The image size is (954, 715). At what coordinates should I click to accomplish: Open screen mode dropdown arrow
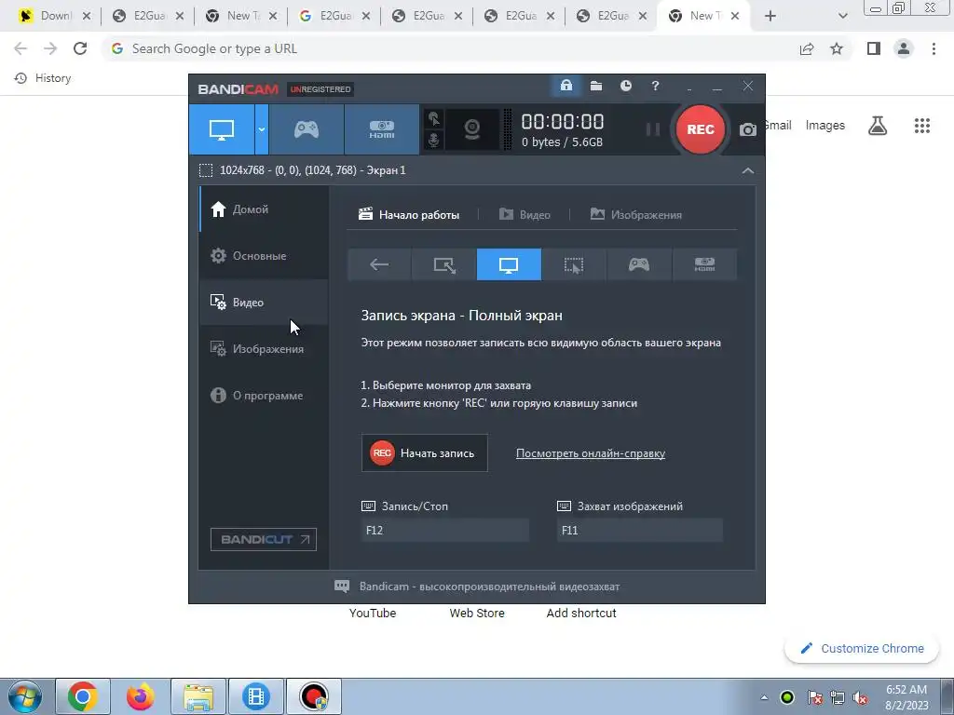261,129
